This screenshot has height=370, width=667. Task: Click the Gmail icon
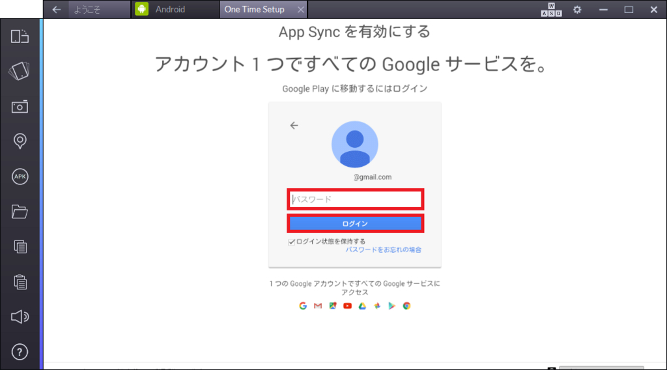(x=318, y=306)
